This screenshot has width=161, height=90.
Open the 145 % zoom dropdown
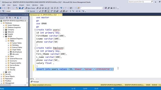[x=36, y=79]
